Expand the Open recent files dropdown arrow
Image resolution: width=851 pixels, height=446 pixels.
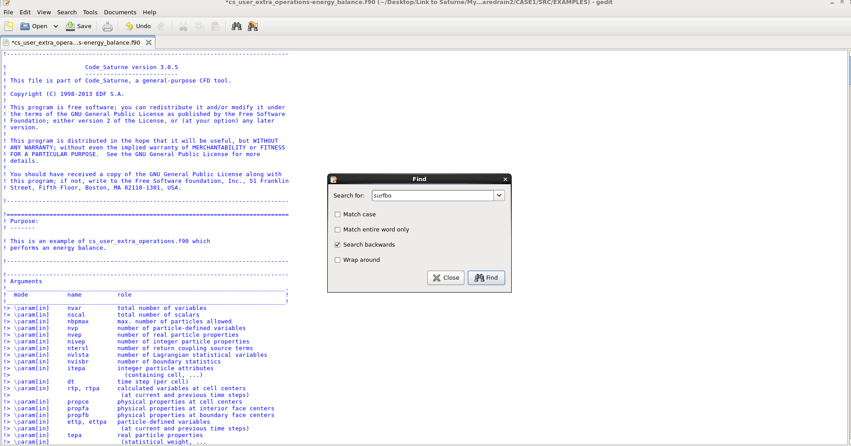56,26
